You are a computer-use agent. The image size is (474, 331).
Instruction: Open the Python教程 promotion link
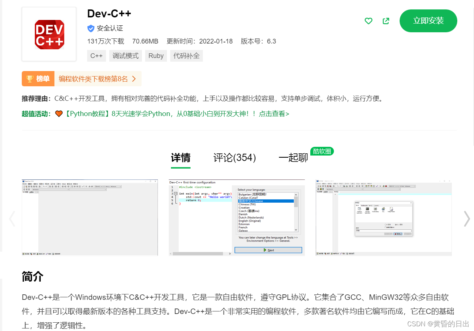pyautogui.click(x=177, y=114)
